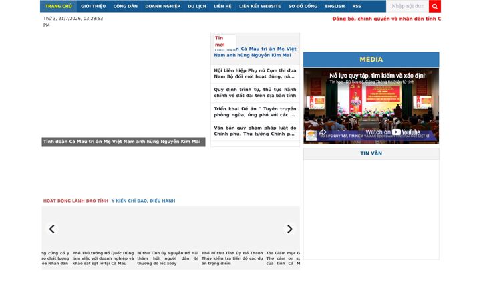Advance carousel with right chevron arrow
The width and height of the screenshot is (481, 301).
point(289,229)
